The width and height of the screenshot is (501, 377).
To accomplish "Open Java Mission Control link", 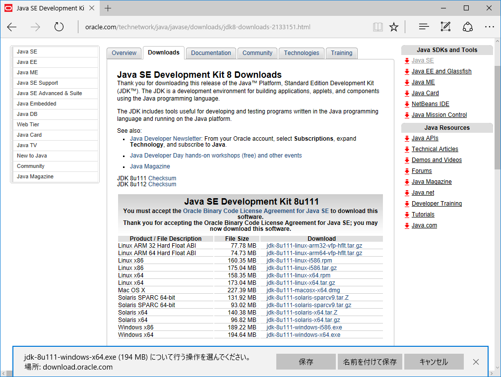I will (x=439, y=115).
